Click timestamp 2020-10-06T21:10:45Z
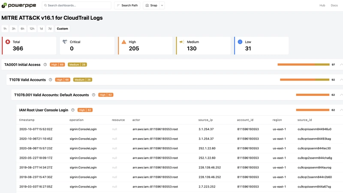The image size is (343, 193). click(x=36, y=139)
